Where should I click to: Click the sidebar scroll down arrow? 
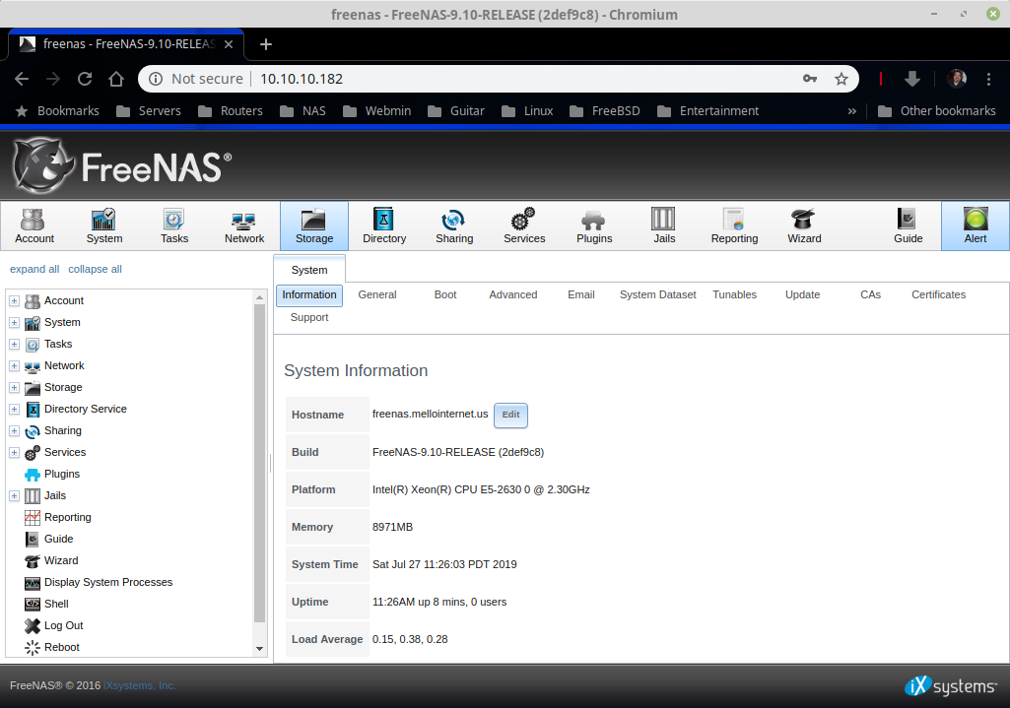[x=259, y=649]
